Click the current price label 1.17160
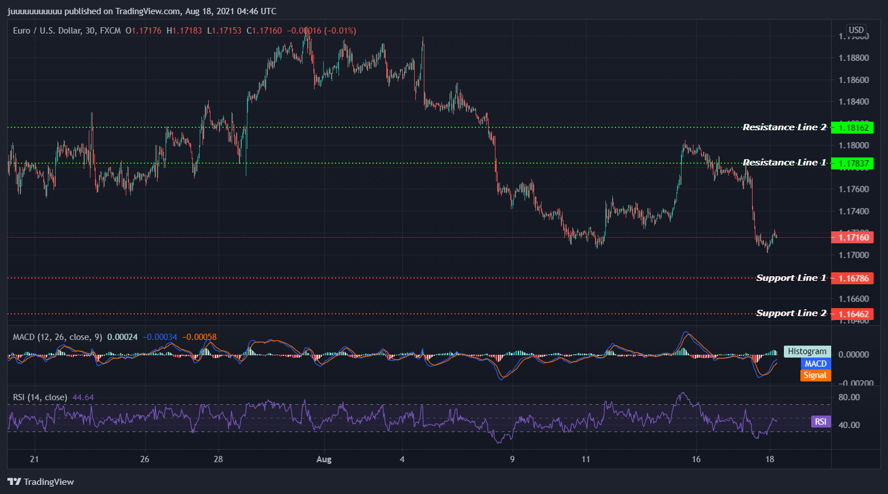The width and height of the screenshot is (888, 494). 853,237
